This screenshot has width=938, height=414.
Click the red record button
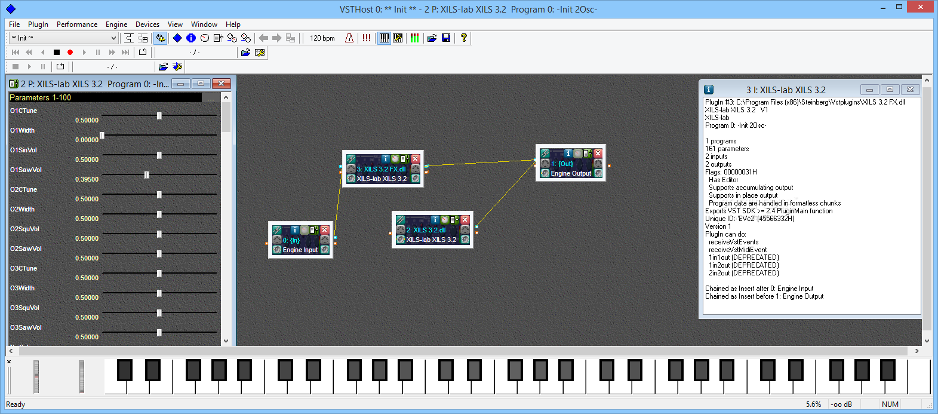click(70, 52)
